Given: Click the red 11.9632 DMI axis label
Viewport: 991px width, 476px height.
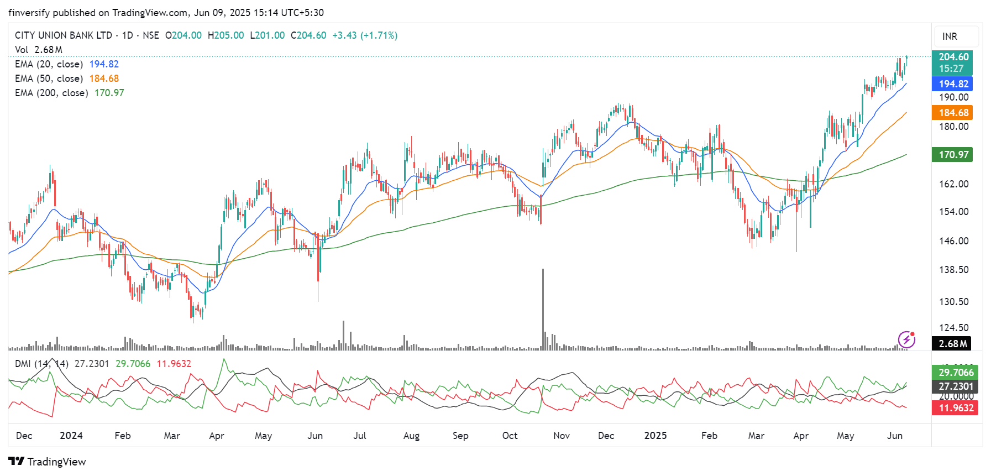Looking at the screenshot, I should (x=955, y=408).
